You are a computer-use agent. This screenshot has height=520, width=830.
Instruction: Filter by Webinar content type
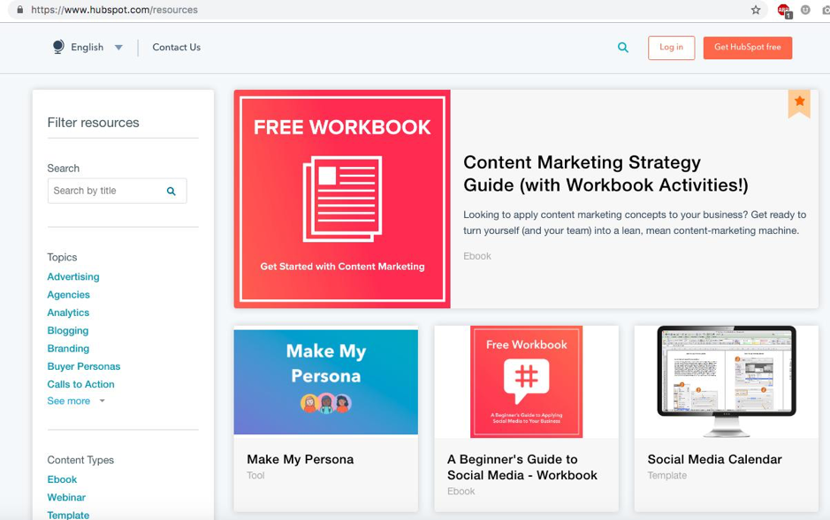[x=66, y=497]
